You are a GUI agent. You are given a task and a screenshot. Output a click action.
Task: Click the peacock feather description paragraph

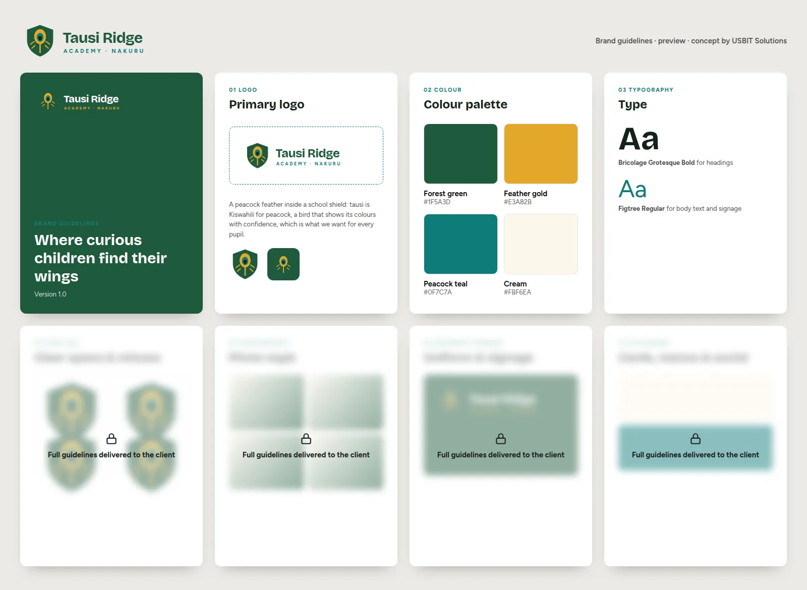tap(303, 219)
